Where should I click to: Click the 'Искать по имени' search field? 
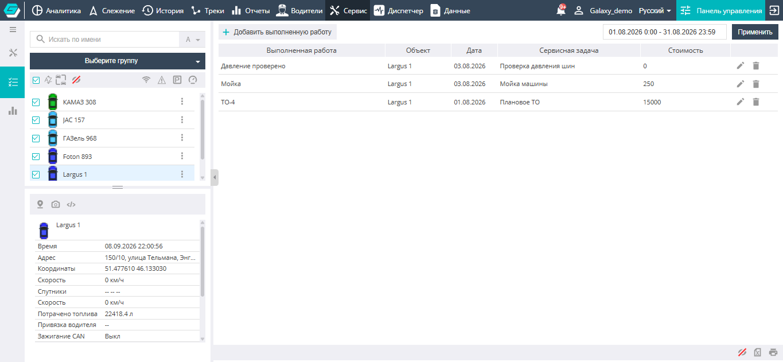tap(105, 40)
